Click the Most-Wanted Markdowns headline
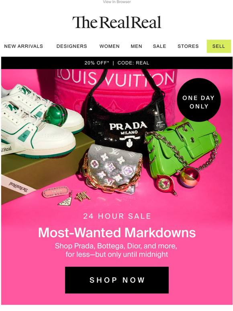Image resolution: width=233 pixels, height=311 pixels. pyautogui.click(x=117, y=233)
